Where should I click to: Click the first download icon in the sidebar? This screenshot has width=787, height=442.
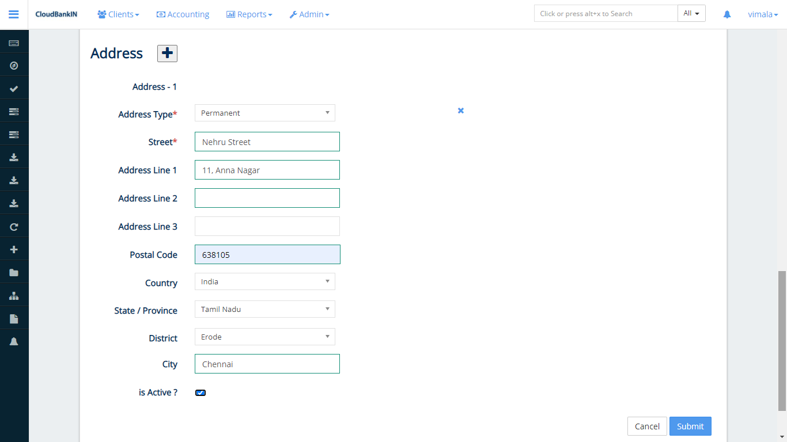tap(14, 157)
